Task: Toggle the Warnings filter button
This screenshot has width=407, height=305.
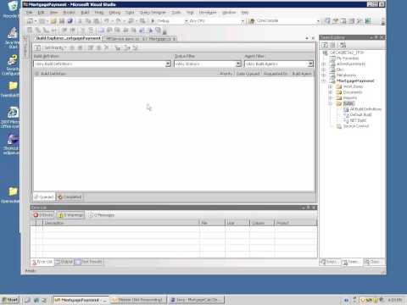Action: [70, 215]
